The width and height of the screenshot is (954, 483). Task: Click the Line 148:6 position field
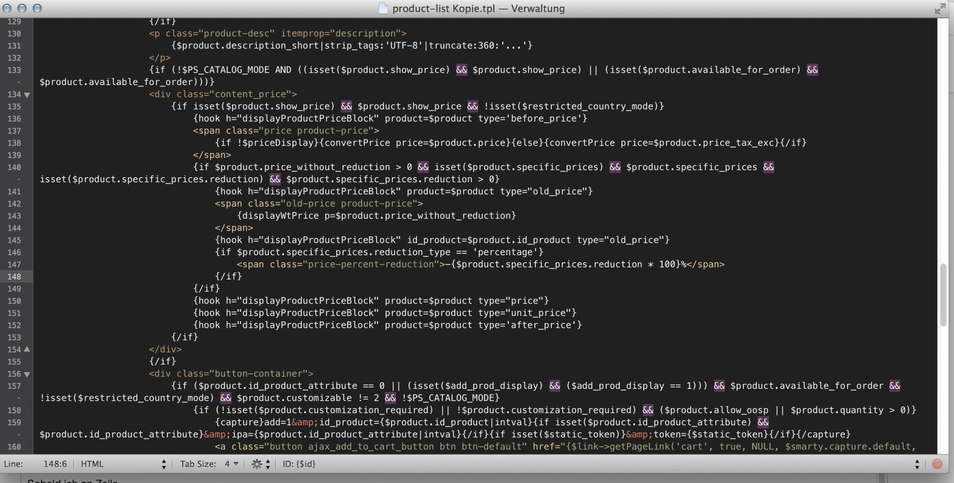pos(55,464)
